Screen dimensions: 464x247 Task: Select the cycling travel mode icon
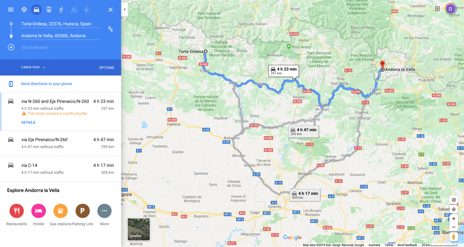74,10
